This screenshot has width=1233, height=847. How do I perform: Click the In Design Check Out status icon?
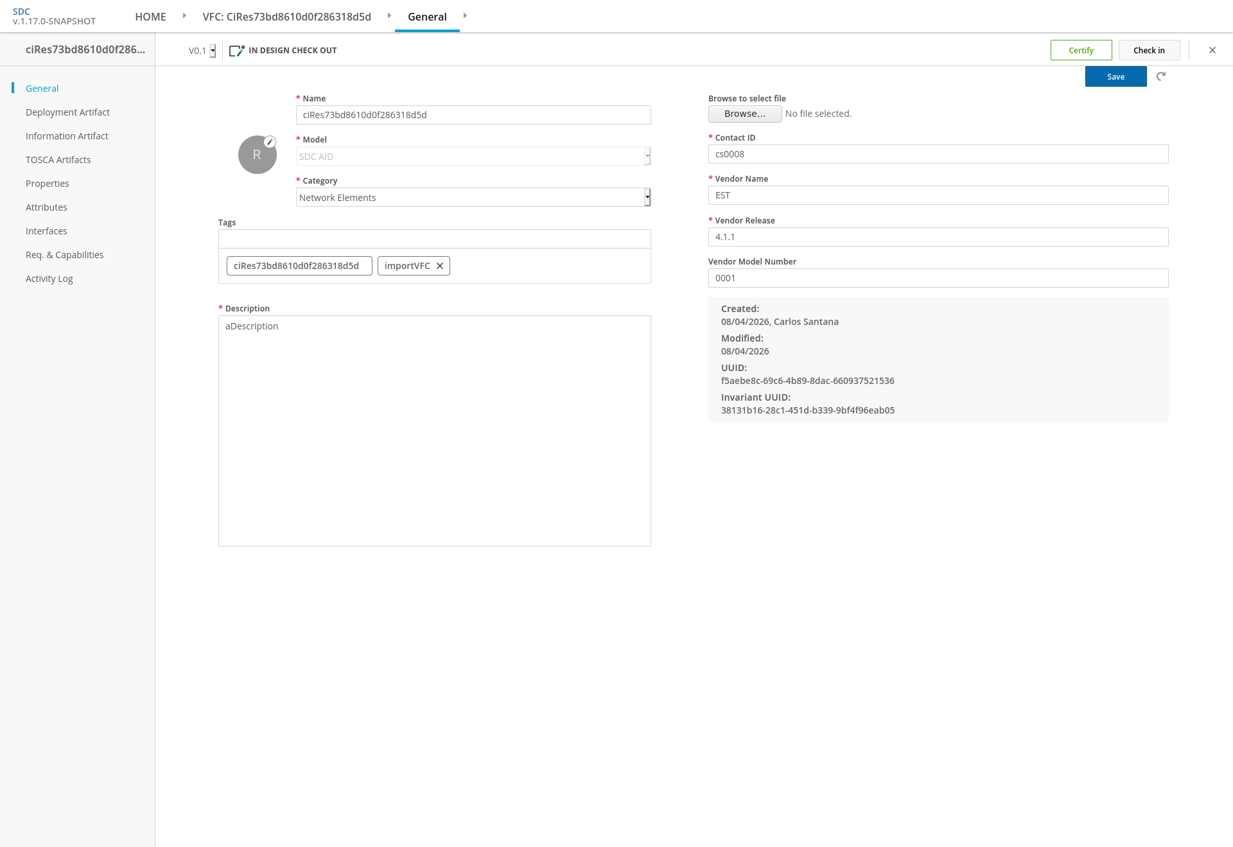tap(237, 51)
